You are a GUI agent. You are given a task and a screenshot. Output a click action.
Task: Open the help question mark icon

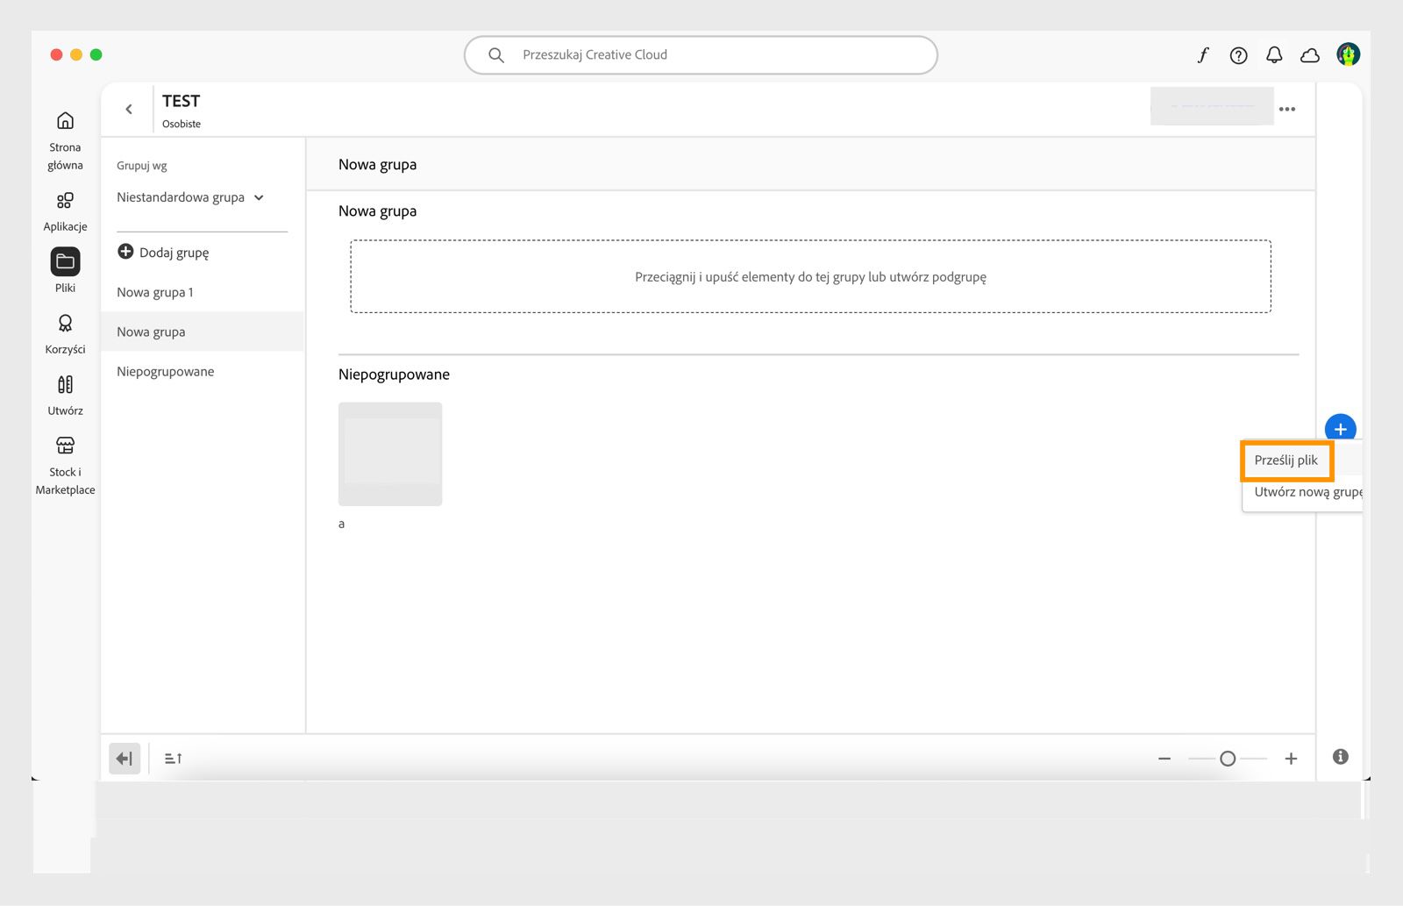coord(1238,55)
